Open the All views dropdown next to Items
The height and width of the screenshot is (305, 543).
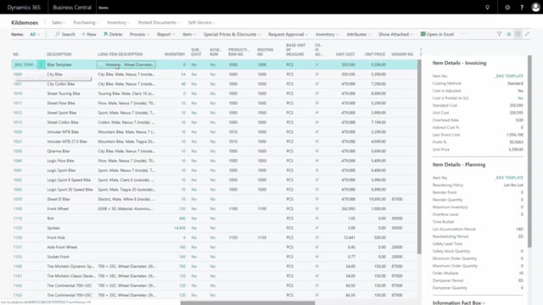tap(34, 34)
